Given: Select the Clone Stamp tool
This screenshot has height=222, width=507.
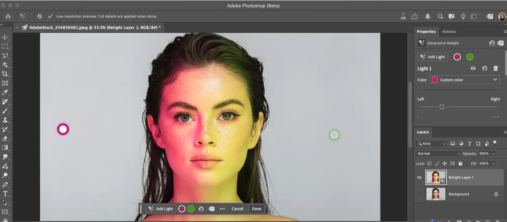Looking at the screenshot, I should (x=5, y=120).
